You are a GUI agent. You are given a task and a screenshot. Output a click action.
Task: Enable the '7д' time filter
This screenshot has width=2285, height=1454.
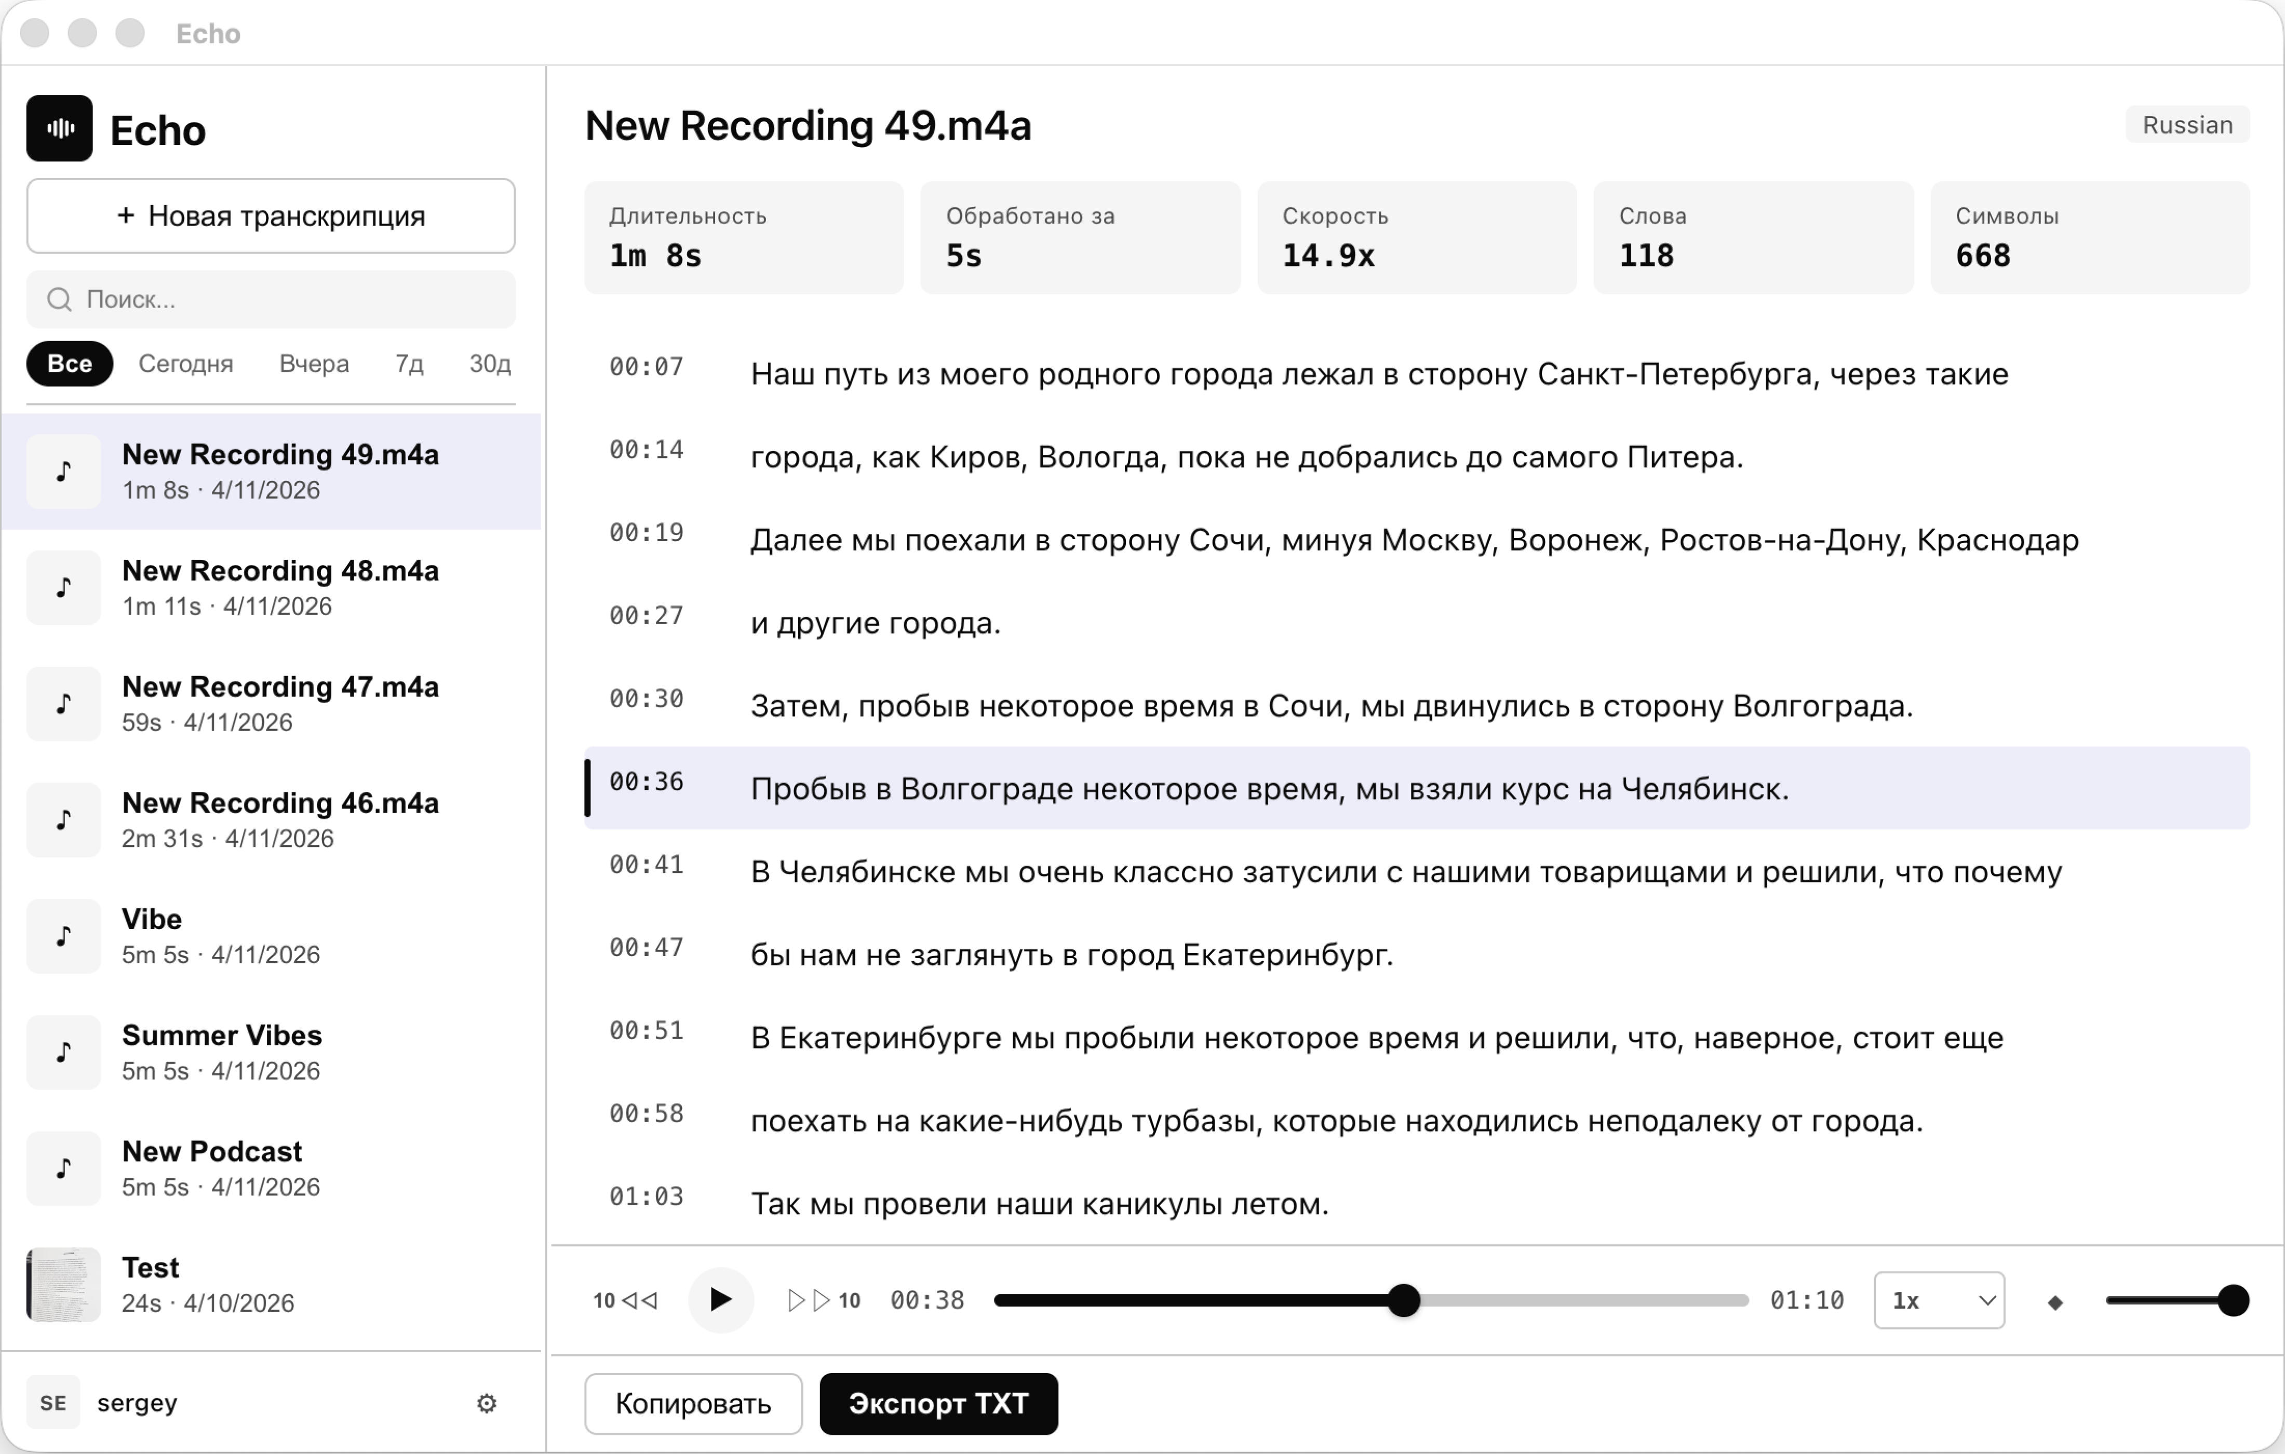408,363
